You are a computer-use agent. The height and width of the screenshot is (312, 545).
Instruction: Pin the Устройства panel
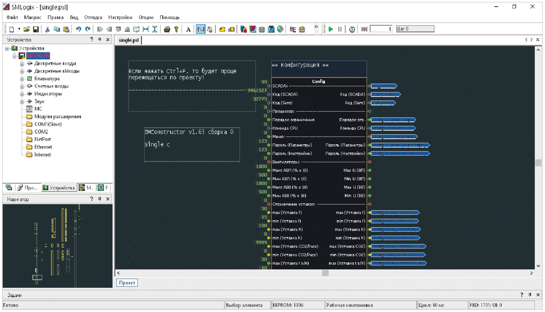click(100, 39)
